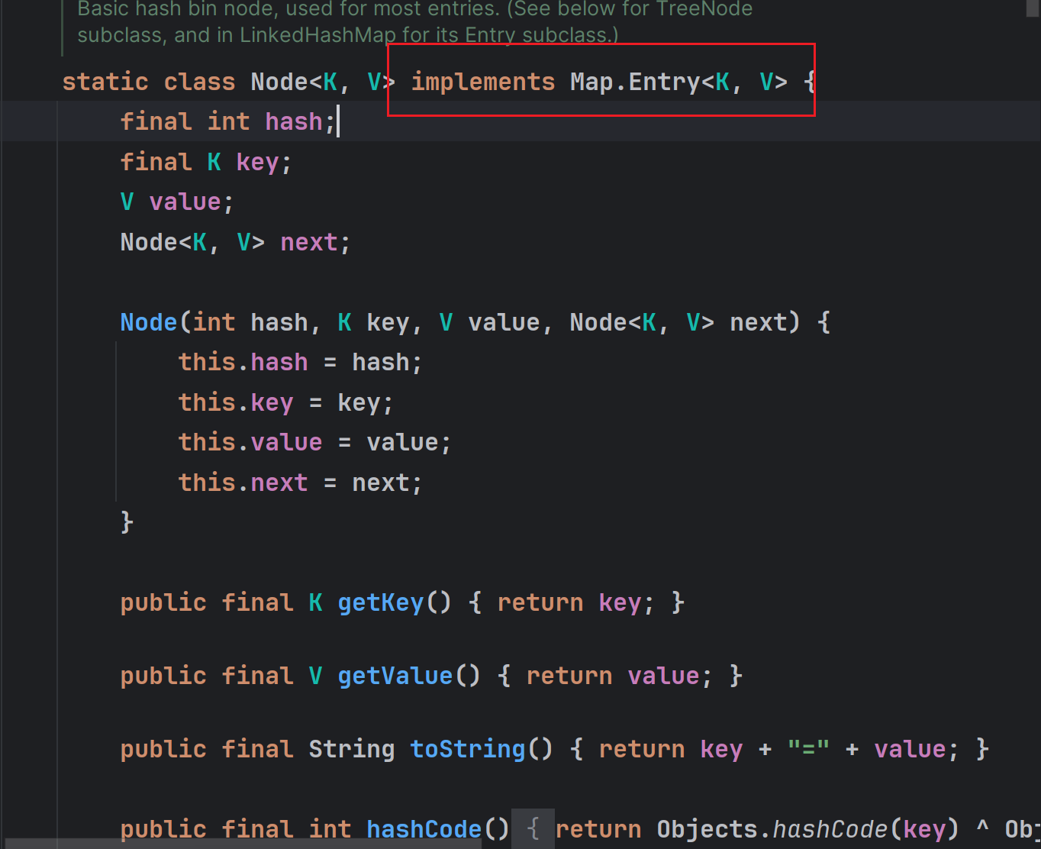Click the 'toString' method name
1041x849 pixels.
pyautogui.click(x=468, y=749)
